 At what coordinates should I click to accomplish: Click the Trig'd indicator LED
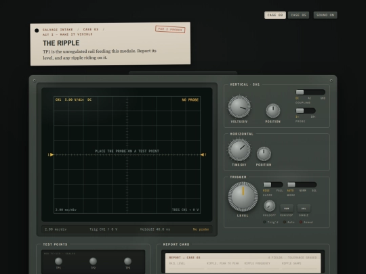(x=264, y=222)
